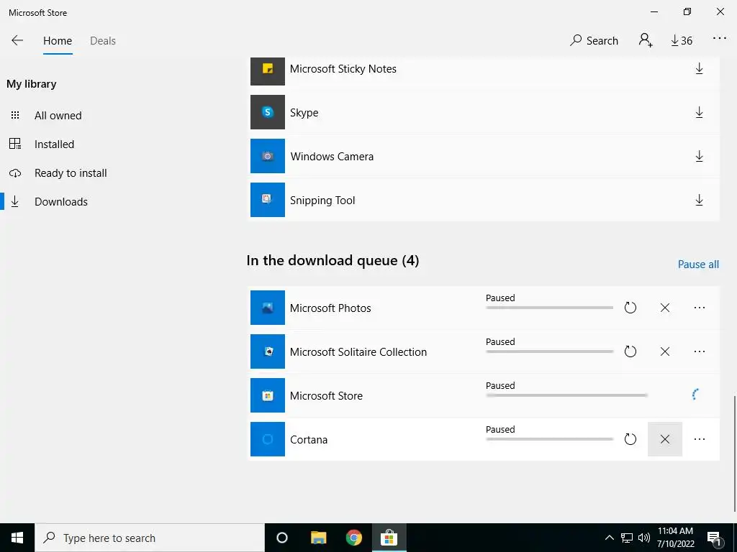
Task: Show hidden system tray icons
Action: [x=609, y=538]
